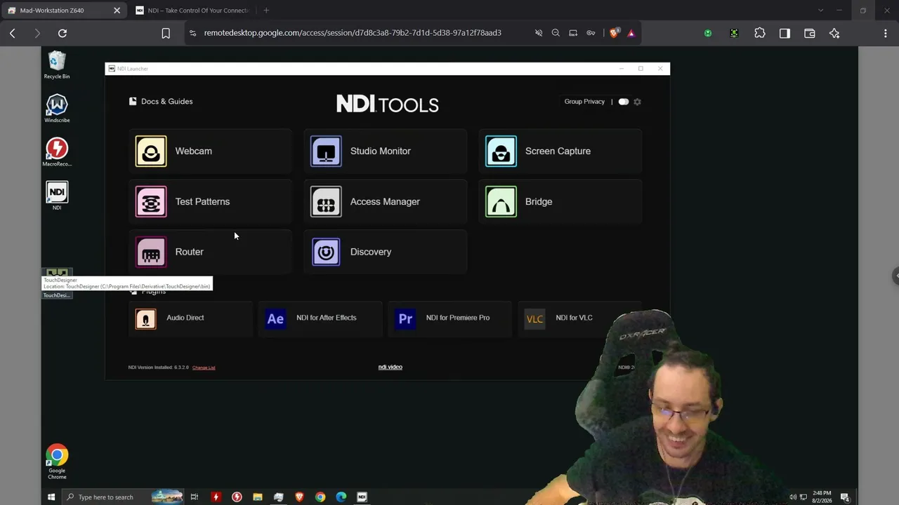
Task: Click the browser address bar URL
Action: point(353,33)
